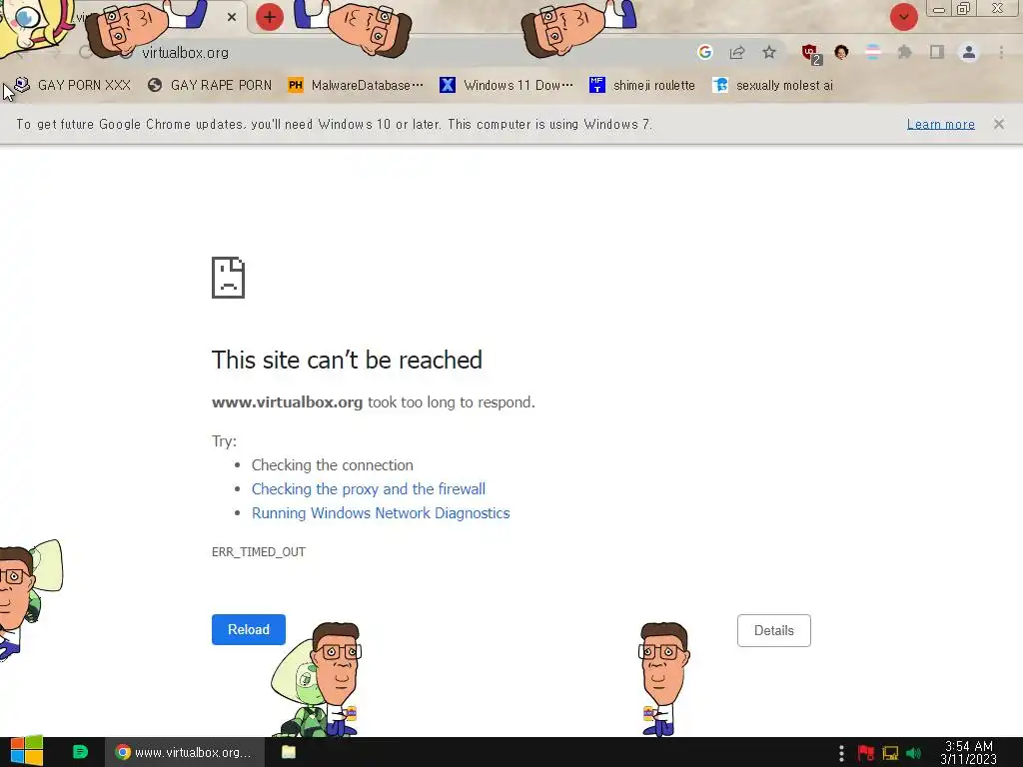The image size is (1023, 767).
Task: Click the Google icon in the address bar
Action: pos(704,52)
